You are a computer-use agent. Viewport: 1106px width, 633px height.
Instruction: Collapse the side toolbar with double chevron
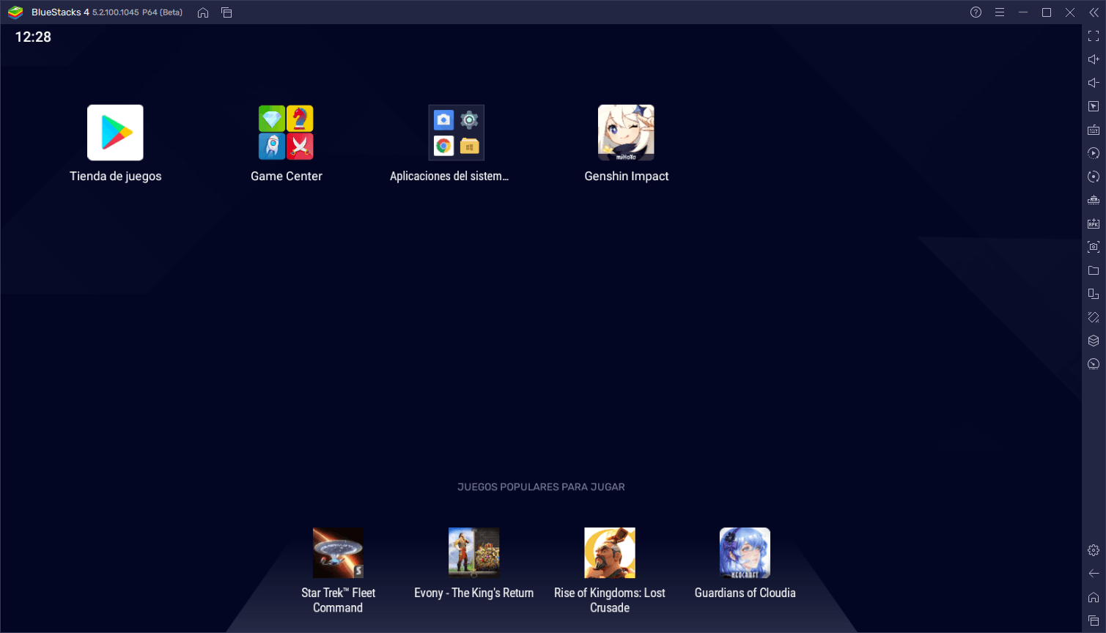[x=1094, y=12]
